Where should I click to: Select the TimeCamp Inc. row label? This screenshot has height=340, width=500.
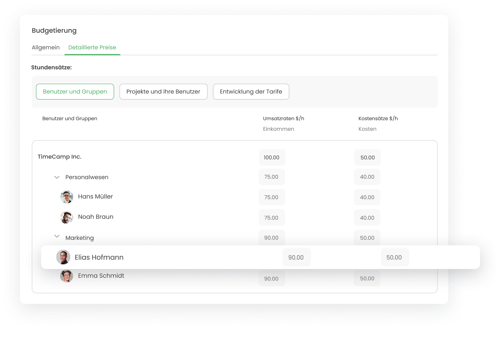(x=60, y=157)
